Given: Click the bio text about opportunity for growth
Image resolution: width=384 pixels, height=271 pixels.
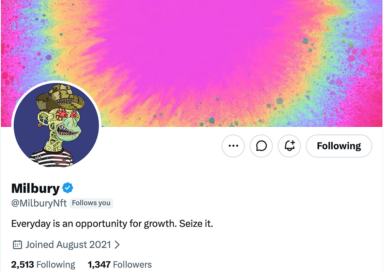Looking at the screenshot, I should click(112, 224).
